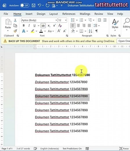Click the Redo icon in title bar

[x=47, y=6]
